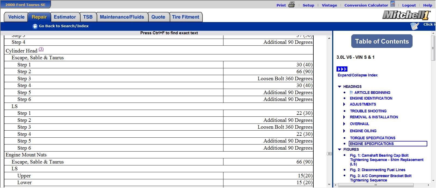Click the Table of Contents horizontal scrollbar thumb
This screenshot has width=436, height=188.
376,185
